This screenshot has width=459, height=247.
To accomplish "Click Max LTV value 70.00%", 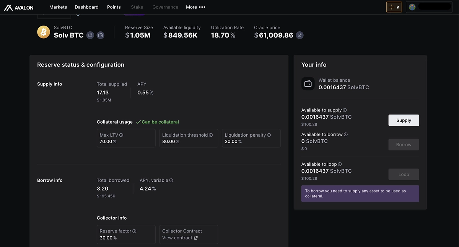I will tap(108, 142).
